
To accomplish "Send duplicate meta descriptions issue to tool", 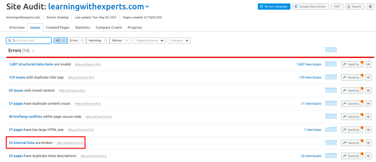I will 352,156.
